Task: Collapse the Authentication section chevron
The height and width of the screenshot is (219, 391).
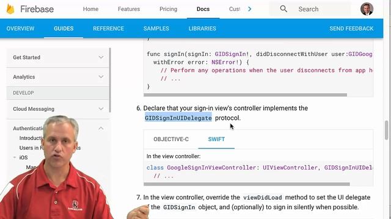Action: pyautogui.click(x=101, y=128)
